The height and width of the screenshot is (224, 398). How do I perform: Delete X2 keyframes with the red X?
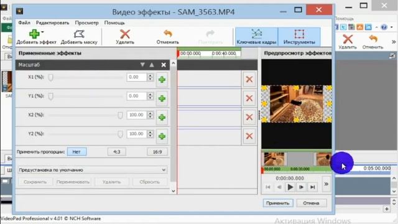[249, 117]
